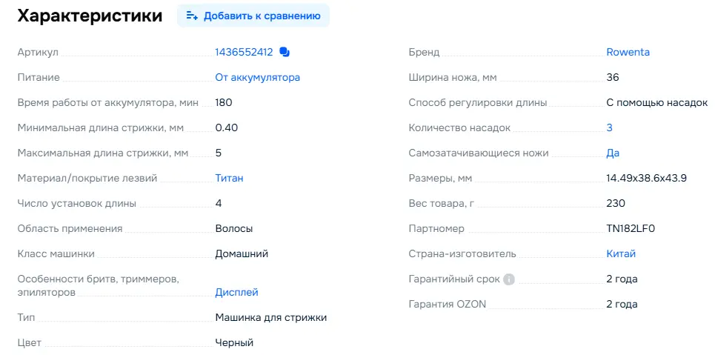Click the warranty period info icon
715x355 pixels.
click(x=509, y=279)
